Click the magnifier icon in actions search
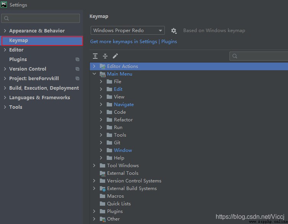Image resolution: width=288 pixels, height=224 pixels. (x=235, y=56)
